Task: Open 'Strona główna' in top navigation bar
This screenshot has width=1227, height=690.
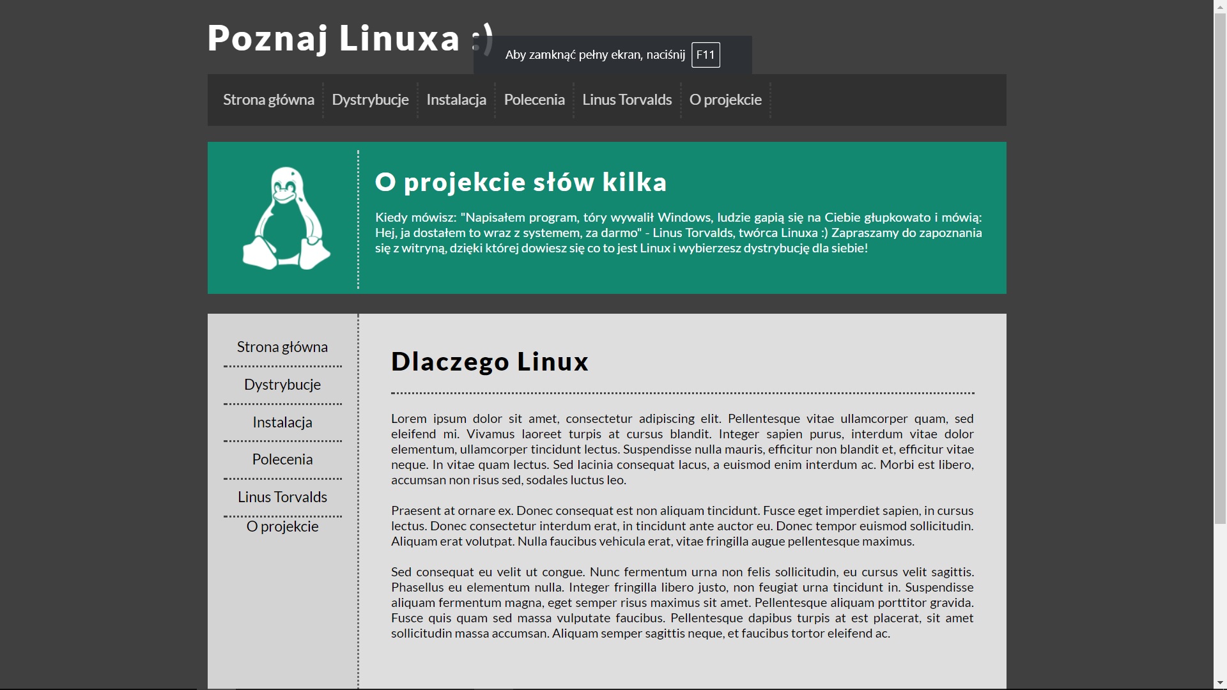Action: tap(268, 100)
